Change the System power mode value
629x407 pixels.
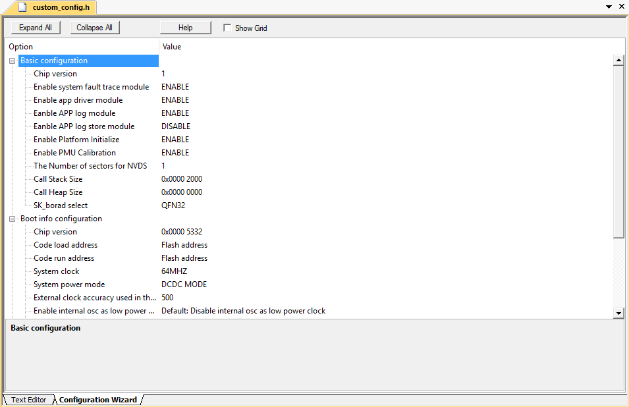pos(184,285)
